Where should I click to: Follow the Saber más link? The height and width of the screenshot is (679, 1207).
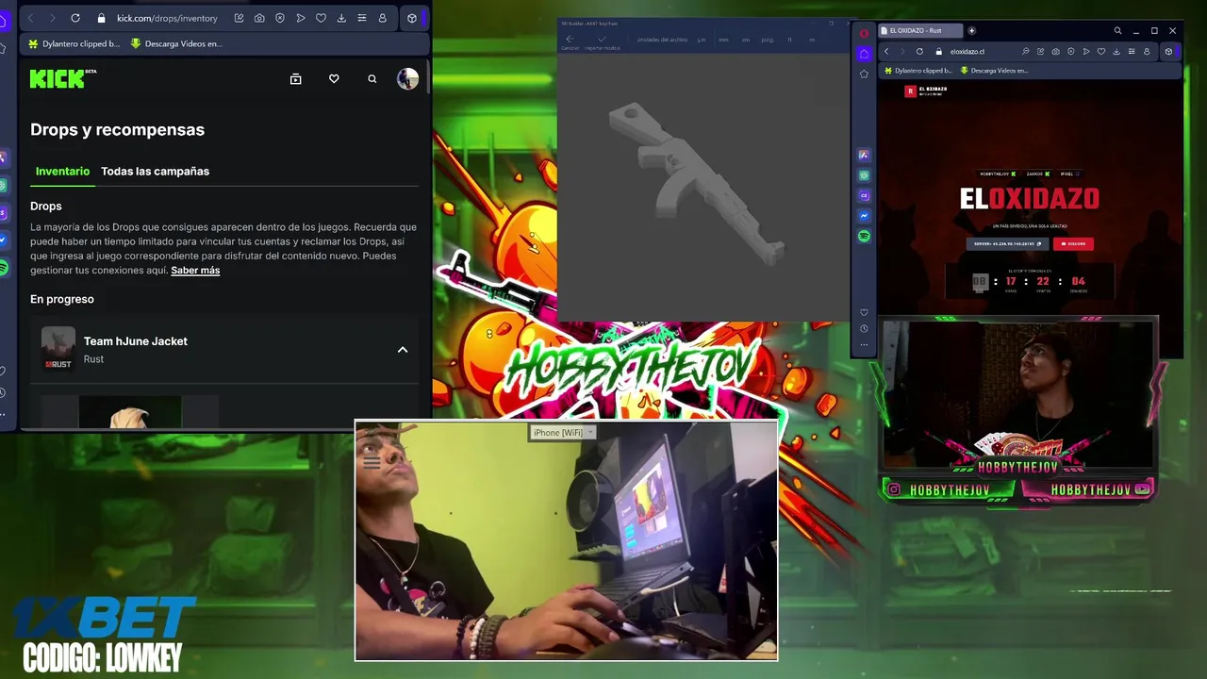coord(195,270)
